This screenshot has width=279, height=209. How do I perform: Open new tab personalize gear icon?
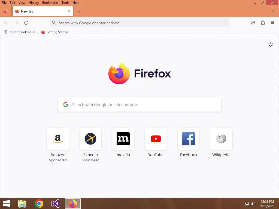pyautogui.click(x=271, y=44)
